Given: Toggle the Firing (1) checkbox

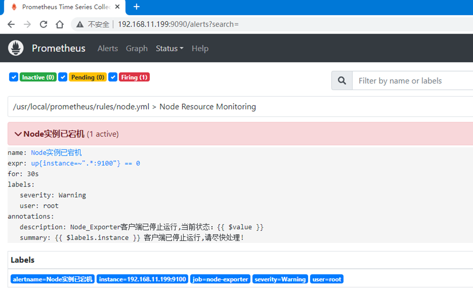Looking at the screenshot, I should (113, 77).
